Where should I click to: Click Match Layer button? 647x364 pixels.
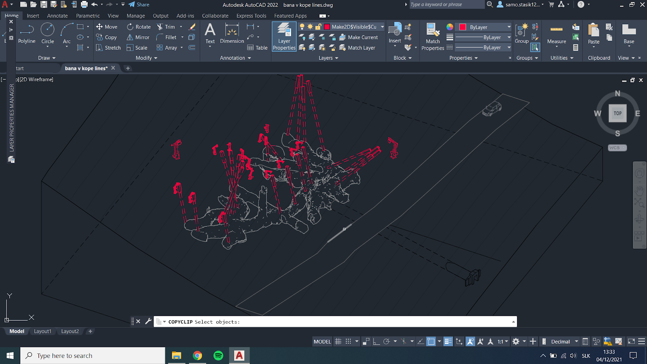click(x=357, y=48)
